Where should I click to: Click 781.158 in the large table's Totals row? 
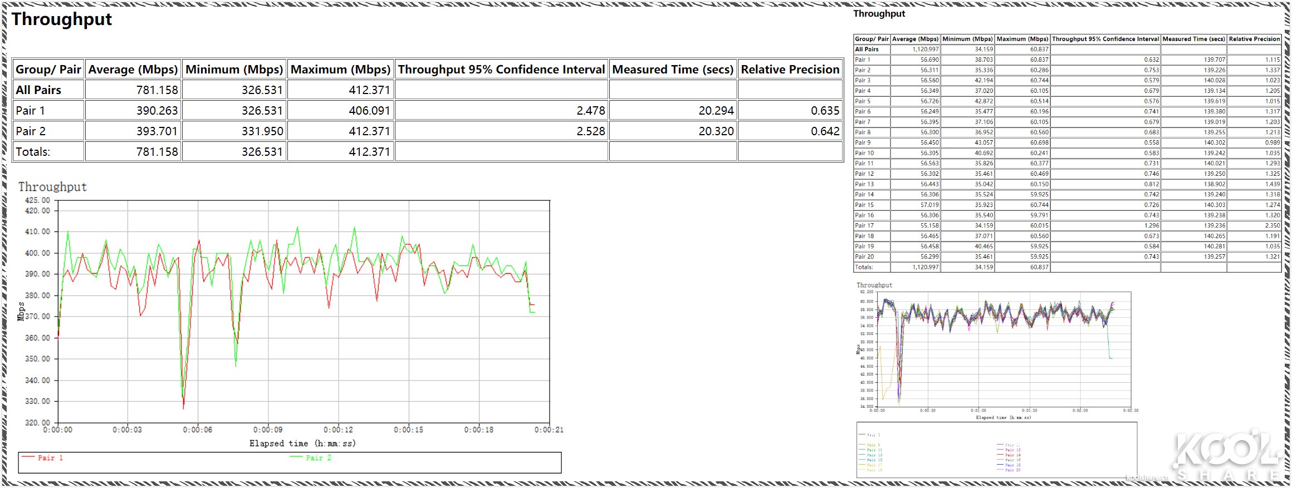(x=157, y=152)
